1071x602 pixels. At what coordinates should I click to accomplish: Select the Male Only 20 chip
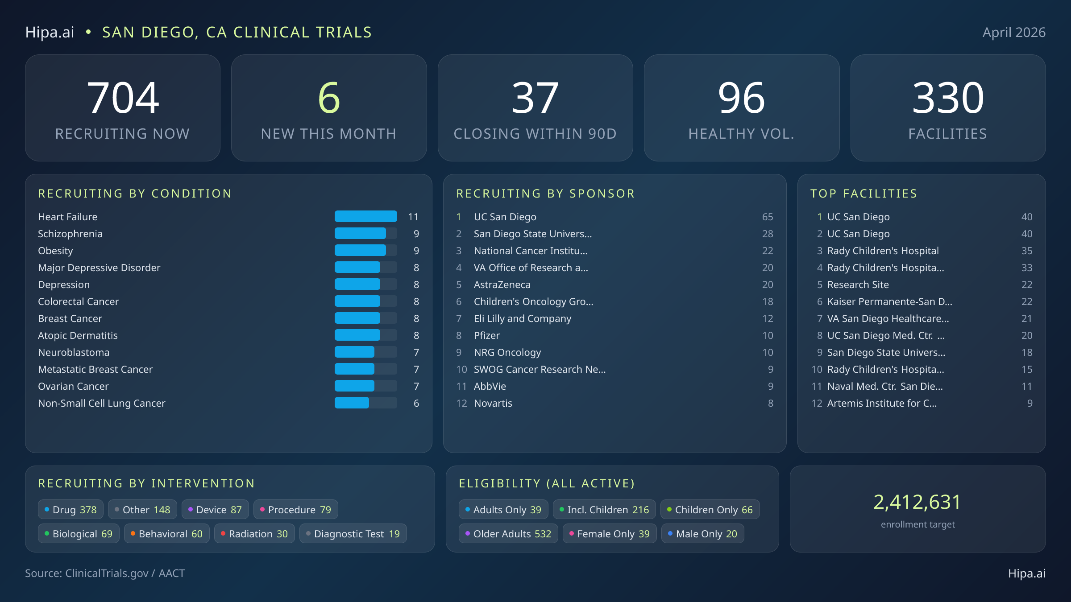(x=703, y=533)
